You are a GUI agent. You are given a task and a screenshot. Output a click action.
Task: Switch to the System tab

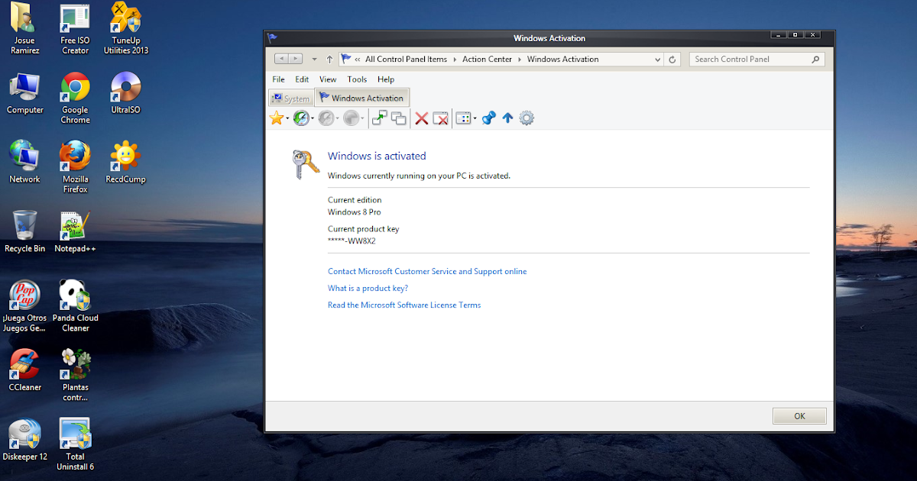tap(291, 98)
